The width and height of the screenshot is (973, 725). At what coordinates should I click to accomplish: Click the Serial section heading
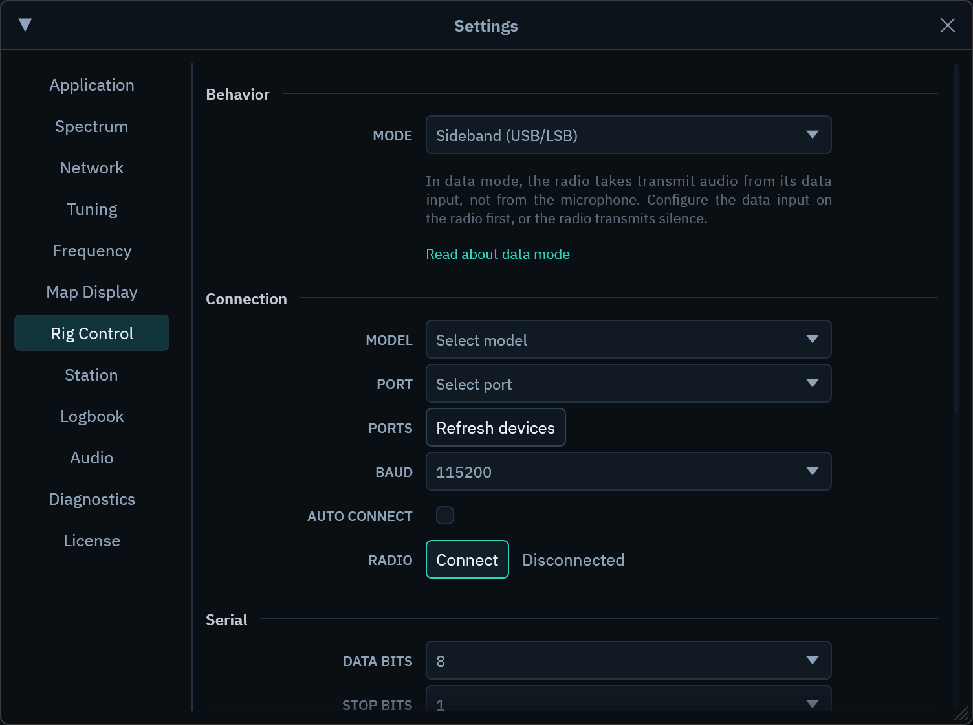click(x=226, y=620)
